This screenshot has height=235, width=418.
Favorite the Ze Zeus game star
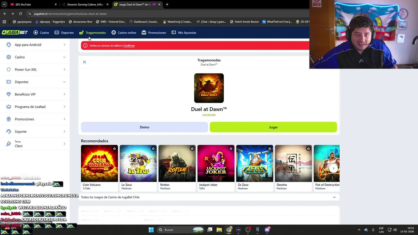click(270, 149)
